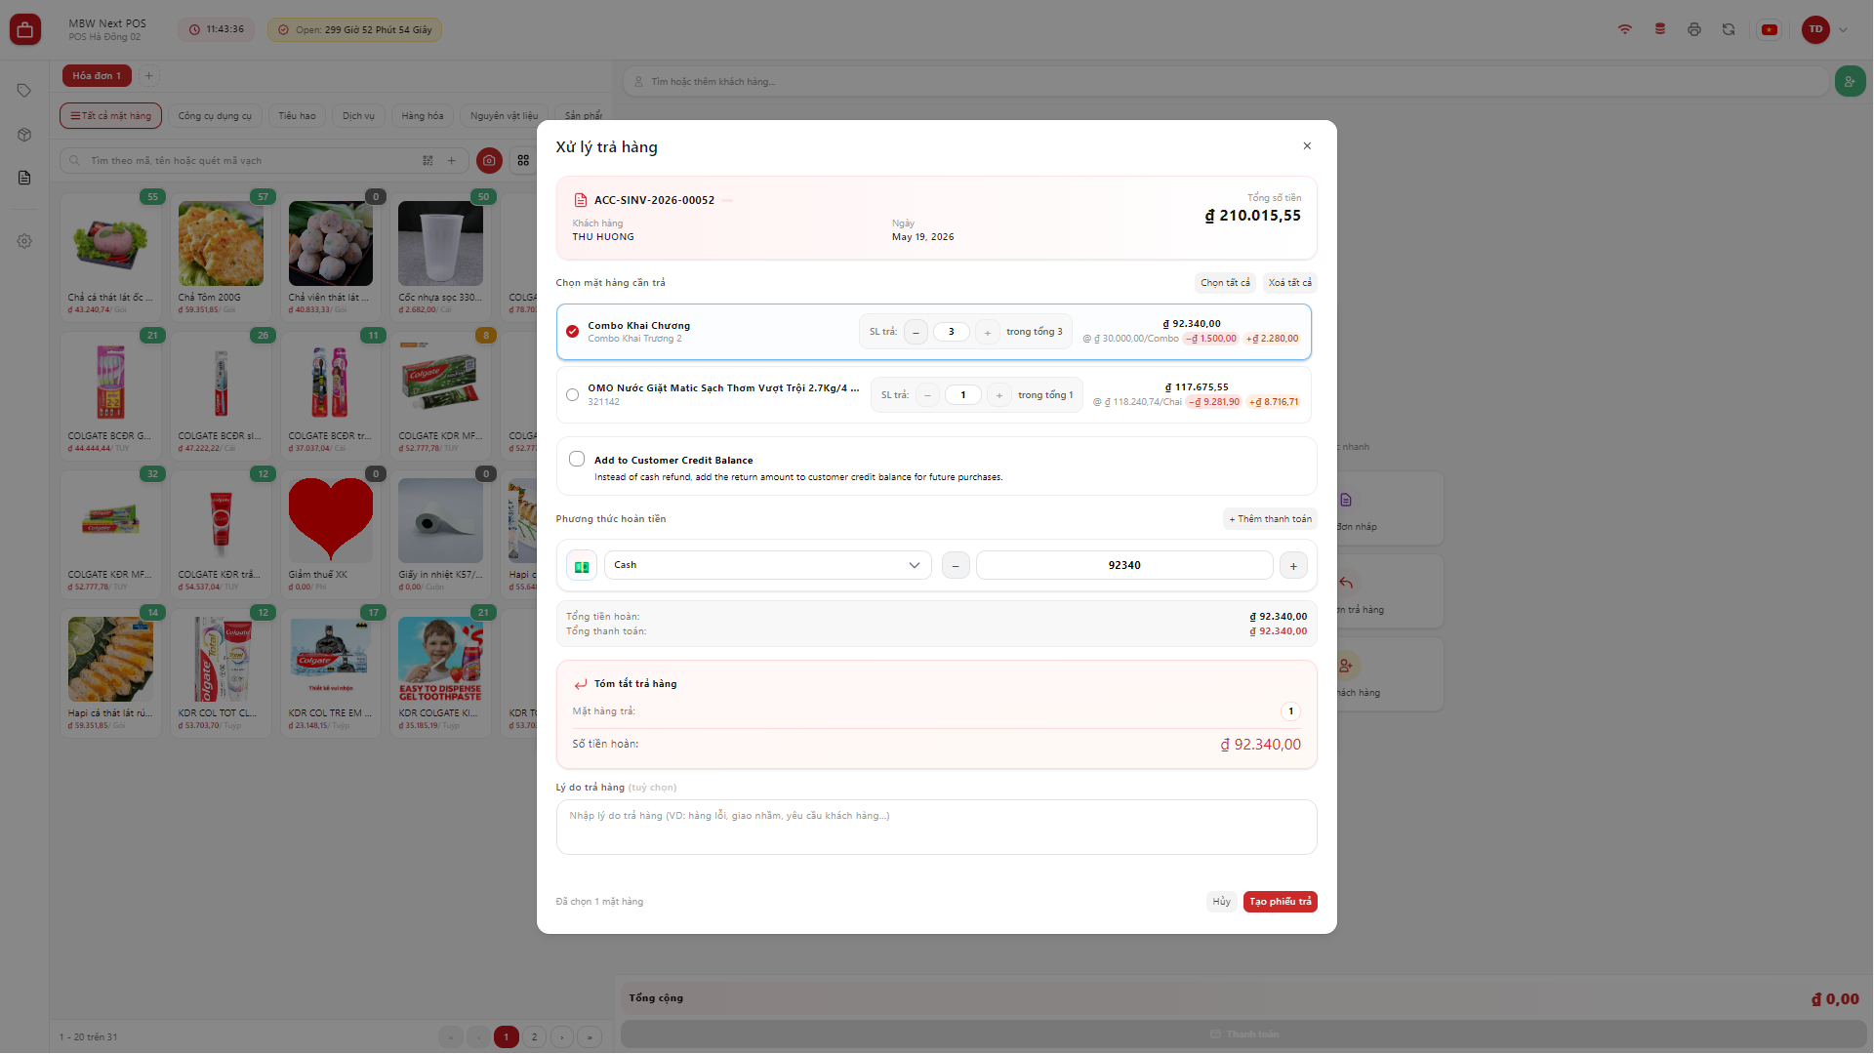Open the price tag sidebar icon
1874x1054 pixels.
coord(24,91)
